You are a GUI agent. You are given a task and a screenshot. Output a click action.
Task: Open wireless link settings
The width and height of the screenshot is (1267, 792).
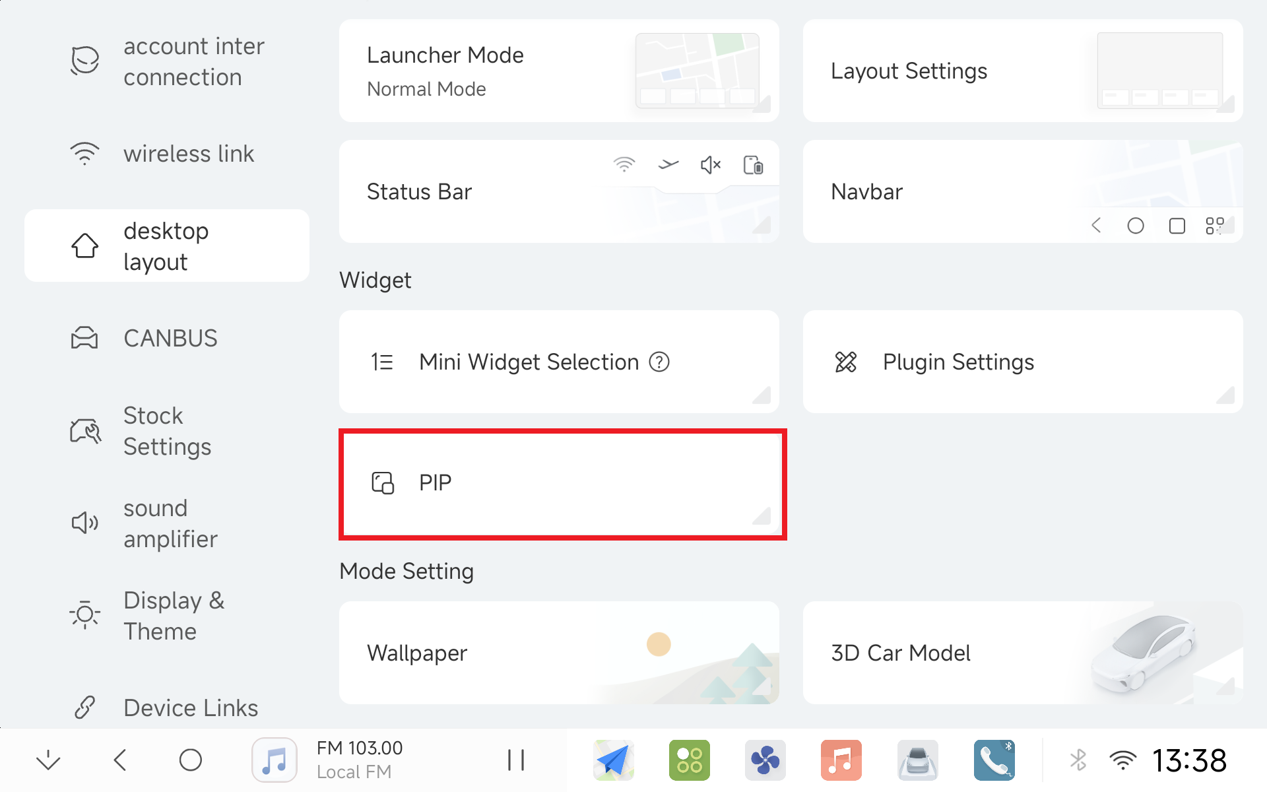tap(167, 154)
